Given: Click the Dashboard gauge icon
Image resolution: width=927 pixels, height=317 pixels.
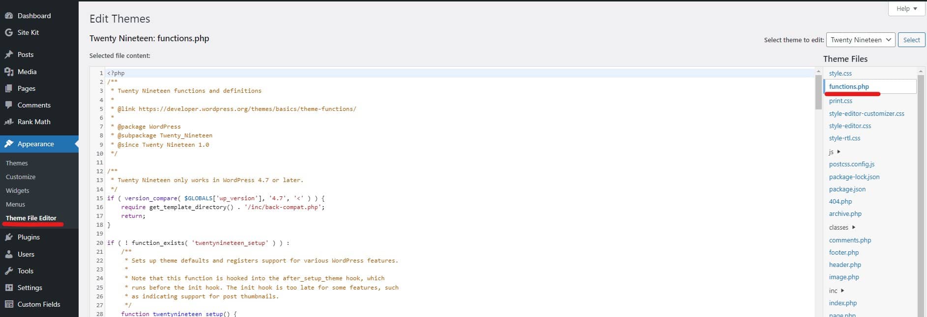Looking at the screenshot, I should pos(9,16).
